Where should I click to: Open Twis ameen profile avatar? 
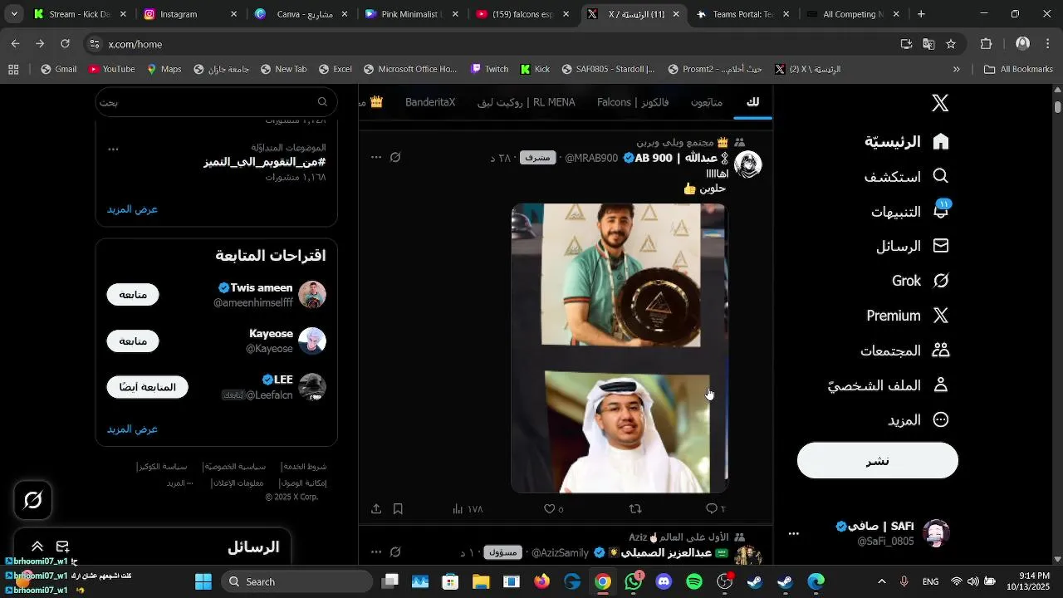[312, 295]
